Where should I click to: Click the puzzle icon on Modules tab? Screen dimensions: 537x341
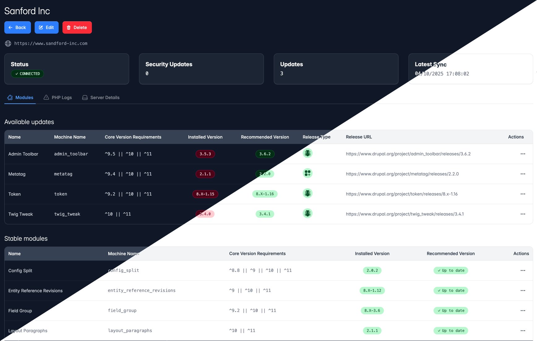tap(10, 98)
